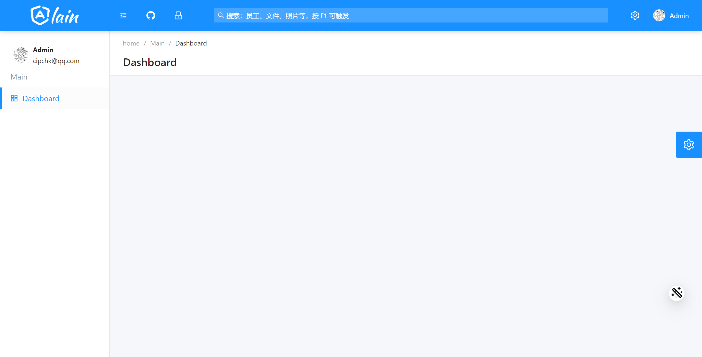Focus the header search input field
This screenshot has width=702, height=357.
[411, 16]
